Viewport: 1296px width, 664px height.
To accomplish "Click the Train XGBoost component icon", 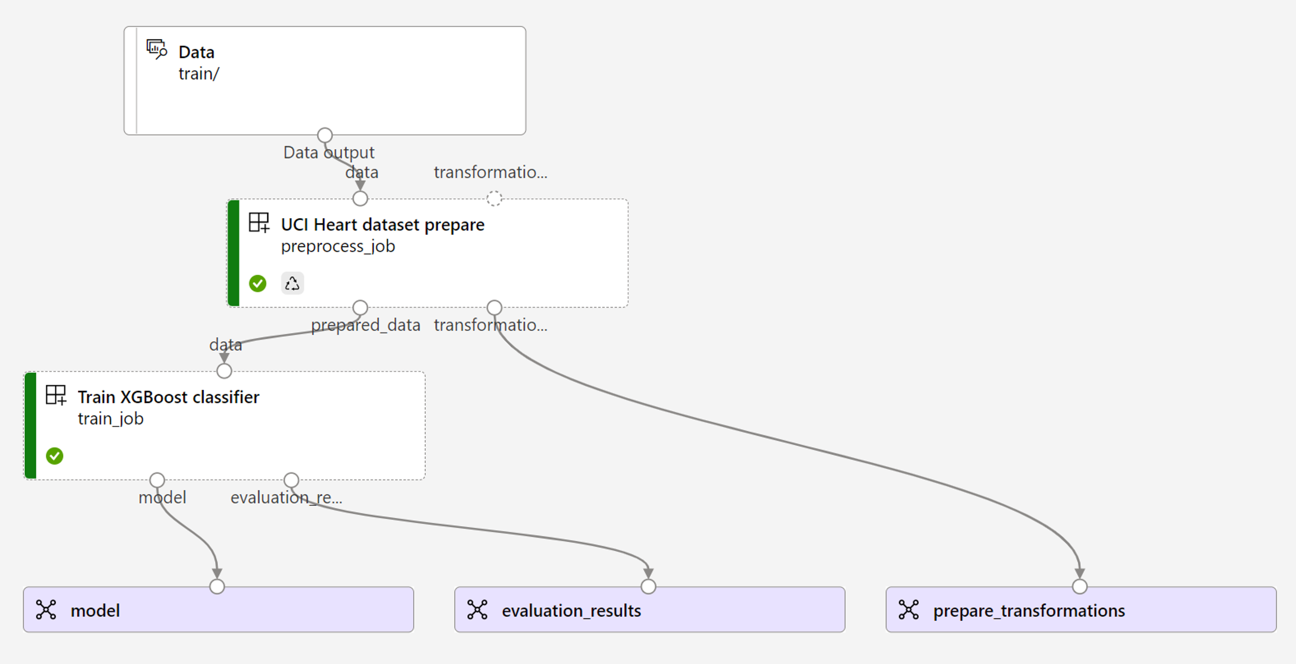I will pos(56,395).
